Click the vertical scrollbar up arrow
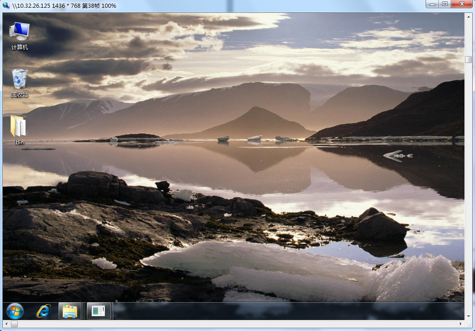Image resolution: width=475 pixels, height=331 pixels. [468, 16]
